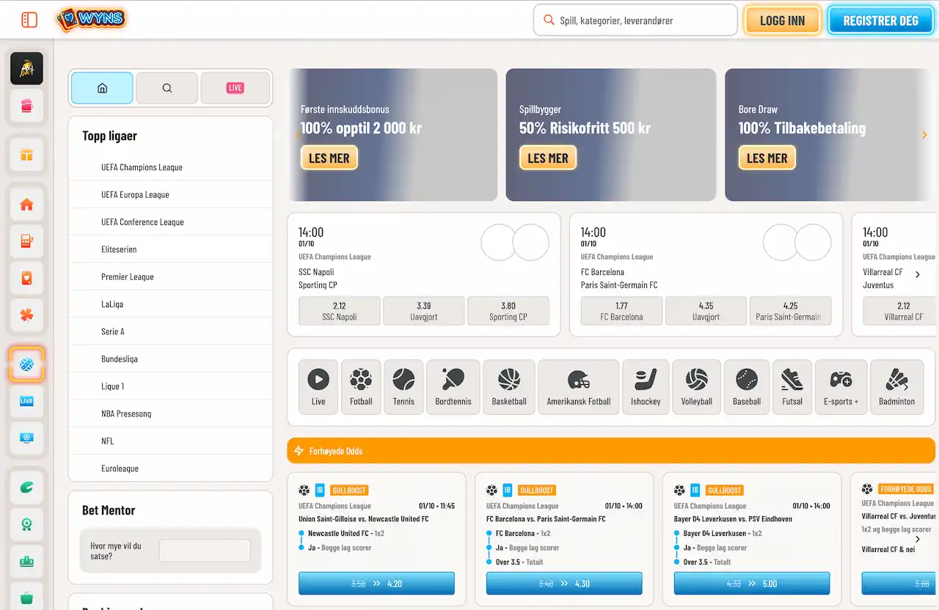The height and width of the screenshot is (610, 939).
Task: Toggle the sidebar panel icon
Action: coord(29,20)
